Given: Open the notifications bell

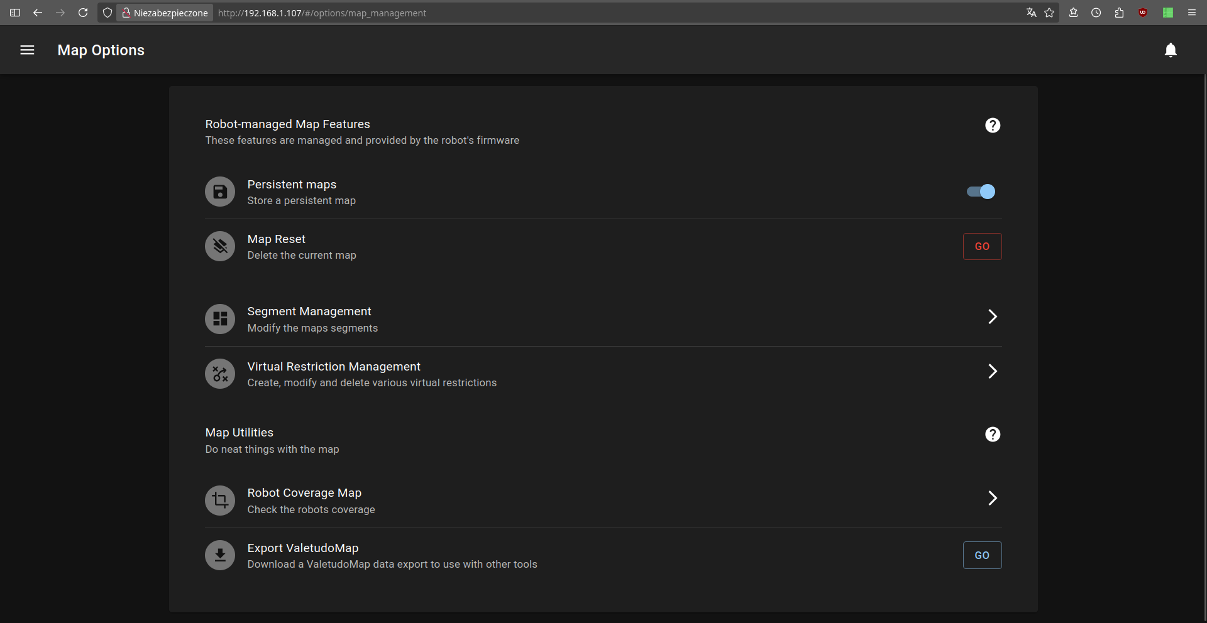Looking at the screenshot, I should click(x=1170, y=50).
